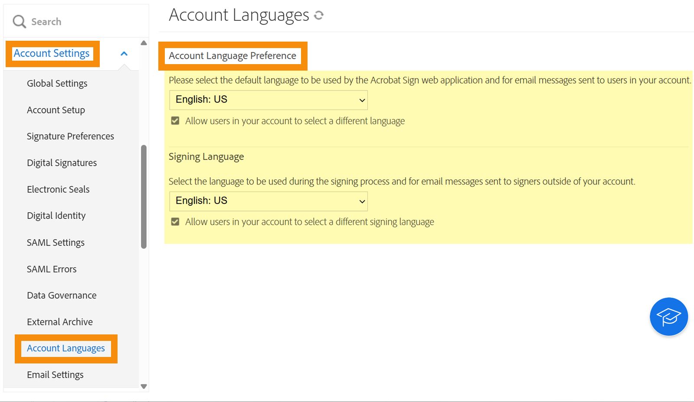Collapse the Account Settings chevron
Viewport: 694px width, 402px height.
point(124,54)
